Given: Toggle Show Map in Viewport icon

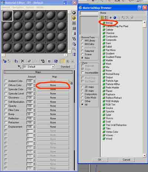Looking at the screenshot, I should [56, 61].
